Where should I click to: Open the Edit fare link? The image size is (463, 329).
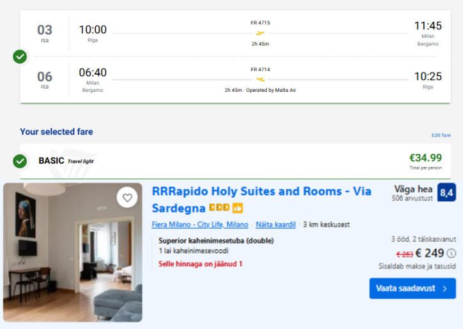[x=441, y=135]
